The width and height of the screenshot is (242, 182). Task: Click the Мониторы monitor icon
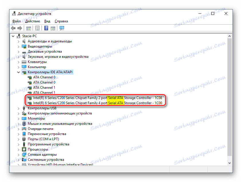click(x=24, y=118)
